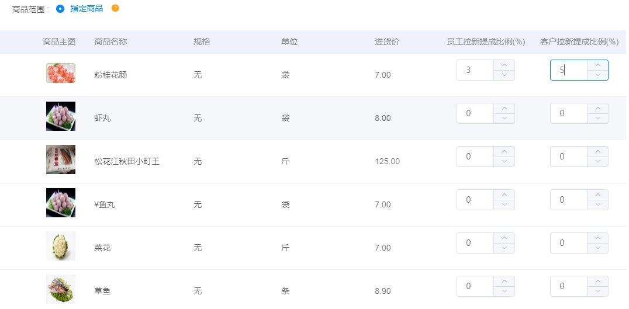This screenshot has width=629, height=309.
Task: Click the 员工拉新提成比例(%) column header
Action: pos(485,42)
